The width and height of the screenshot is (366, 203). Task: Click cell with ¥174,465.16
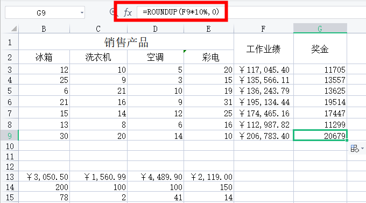pos(264,113)
